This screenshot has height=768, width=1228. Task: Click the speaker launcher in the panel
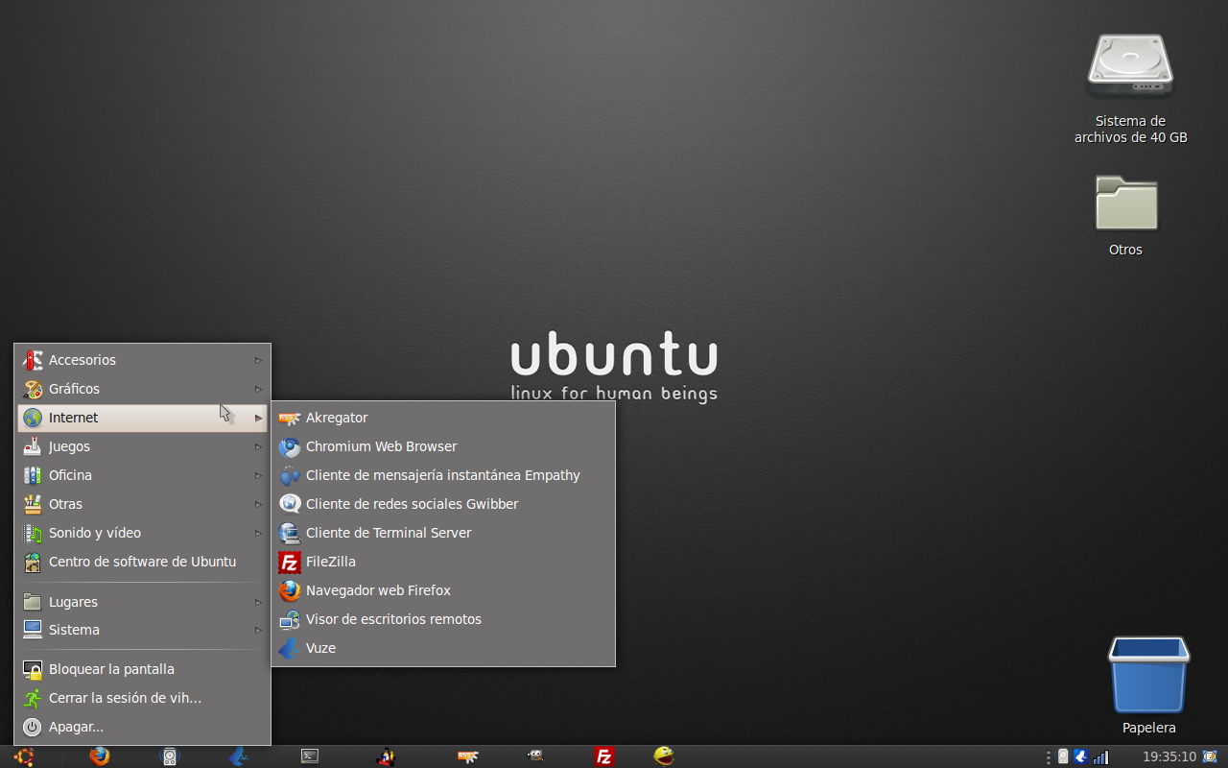tap(170, 756)
